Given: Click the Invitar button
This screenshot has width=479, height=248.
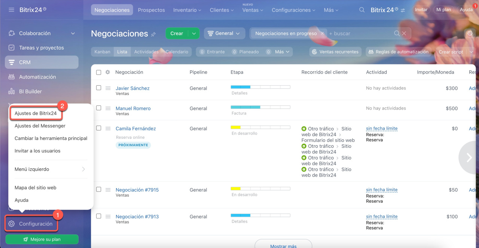Looking at the screenshot, I should coord(421,10).
